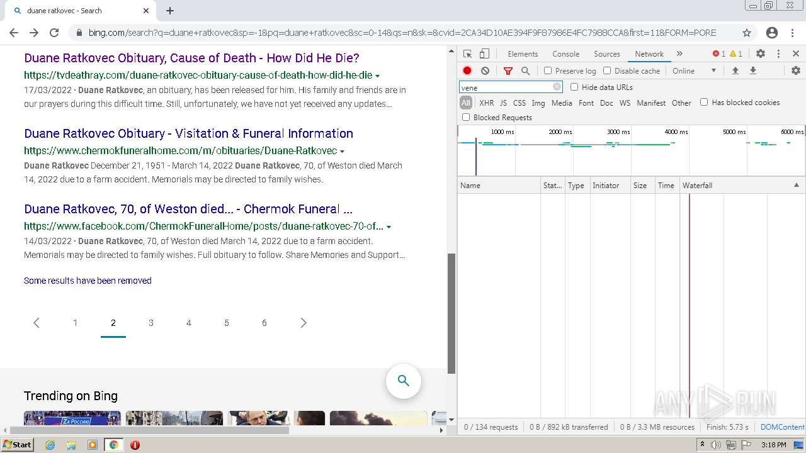The width and height of the screenshot is (806, 453).
Task: Filter requests by CSS type
Action: 519,103
